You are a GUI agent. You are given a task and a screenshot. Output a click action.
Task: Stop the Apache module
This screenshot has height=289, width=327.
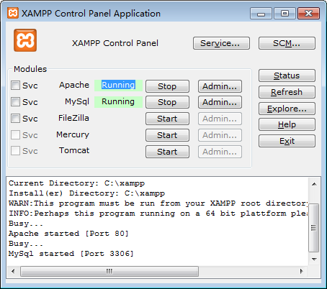167,86
